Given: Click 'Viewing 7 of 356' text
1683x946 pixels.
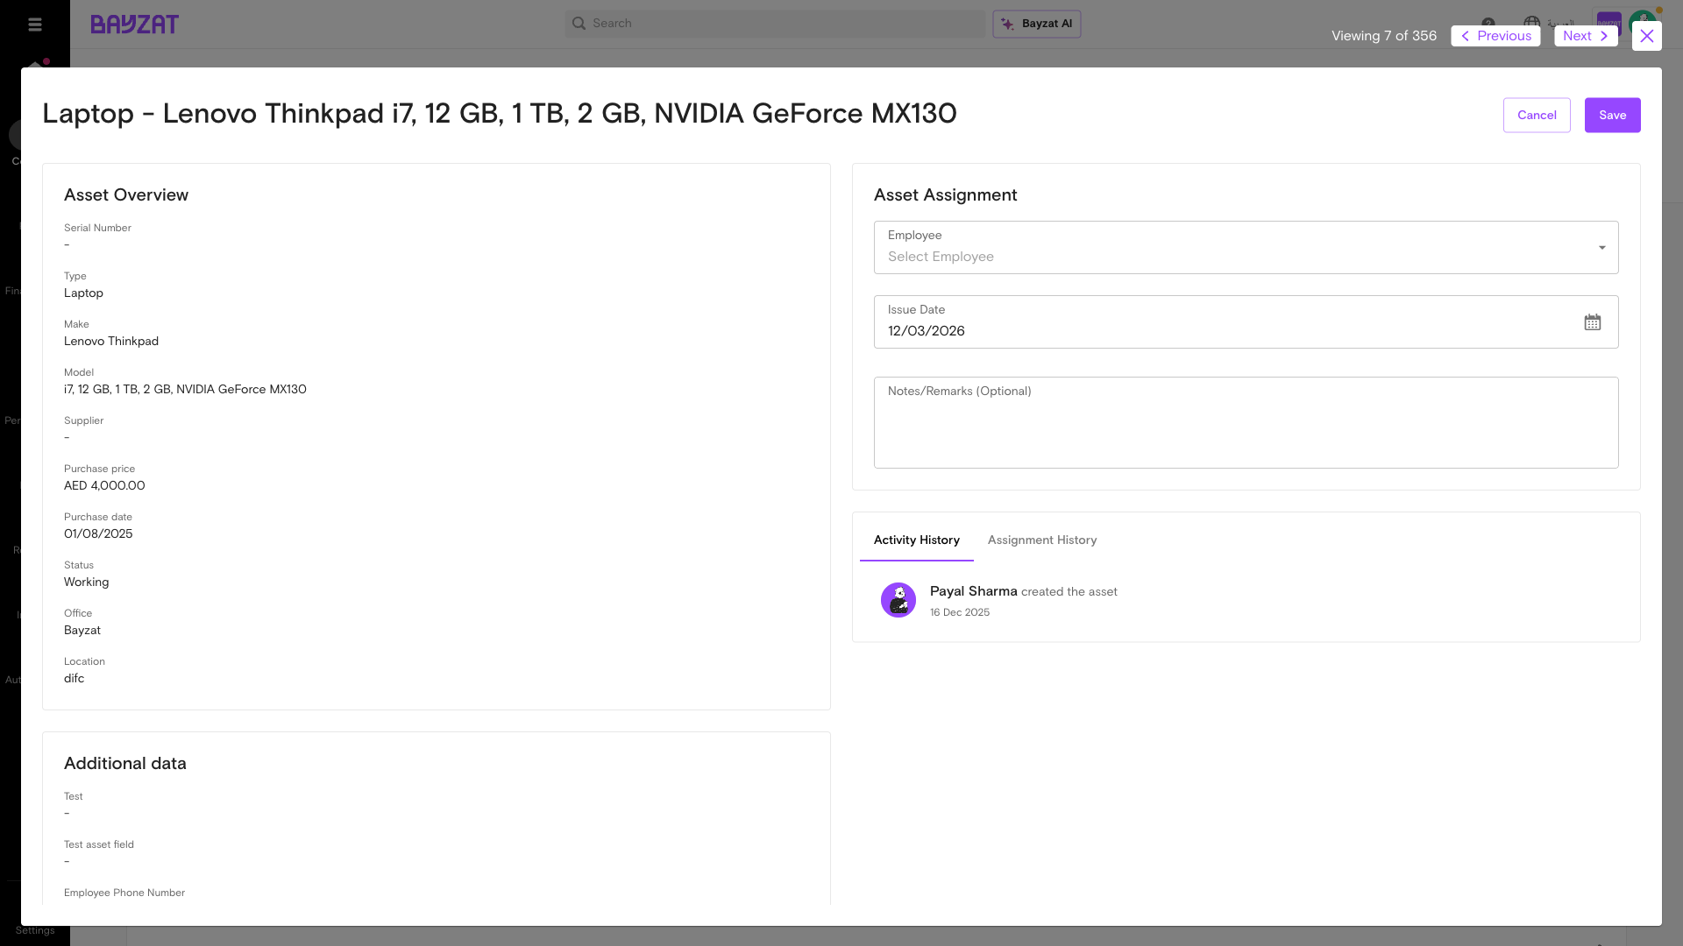Looking at the screenshot, I should tap(1384, 36).
